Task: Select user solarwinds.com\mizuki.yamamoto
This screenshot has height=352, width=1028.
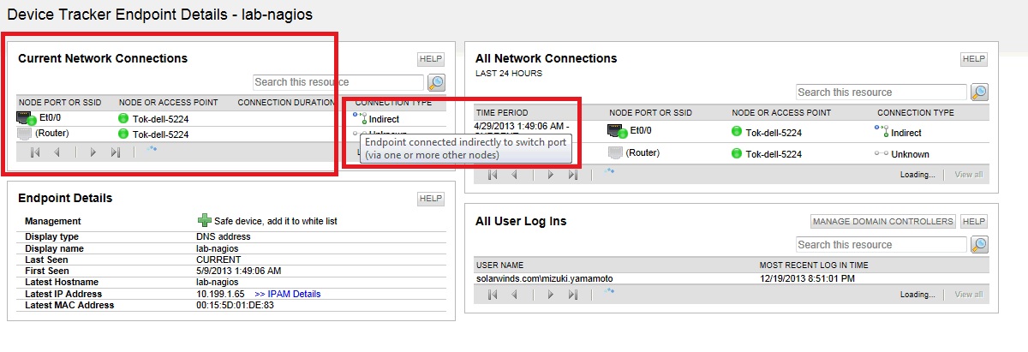Action: coord(545,278)
